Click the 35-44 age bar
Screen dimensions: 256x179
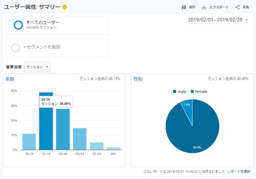[63, 129]
